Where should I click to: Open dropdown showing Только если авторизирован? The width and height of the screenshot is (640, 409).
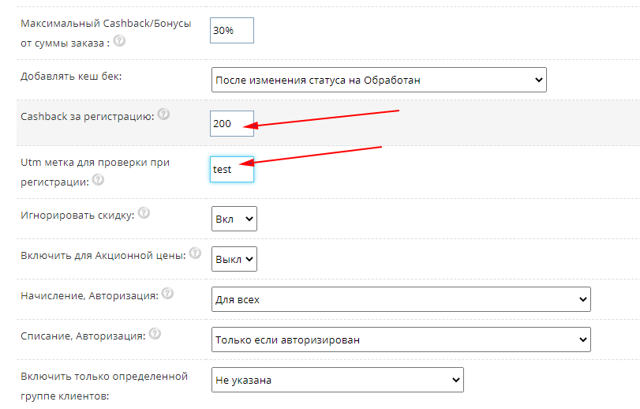(x=401, y=340)
